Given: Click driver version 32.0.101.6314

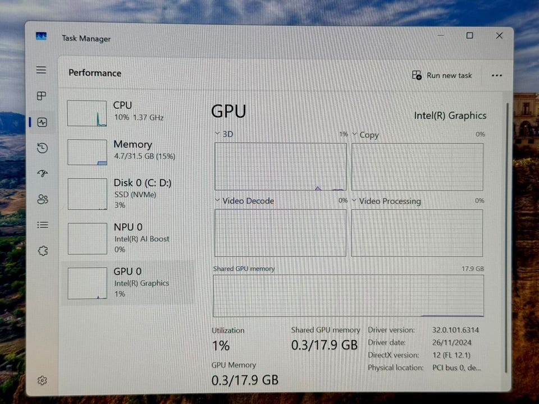Looking at the screenshot, I should [455, 330].
